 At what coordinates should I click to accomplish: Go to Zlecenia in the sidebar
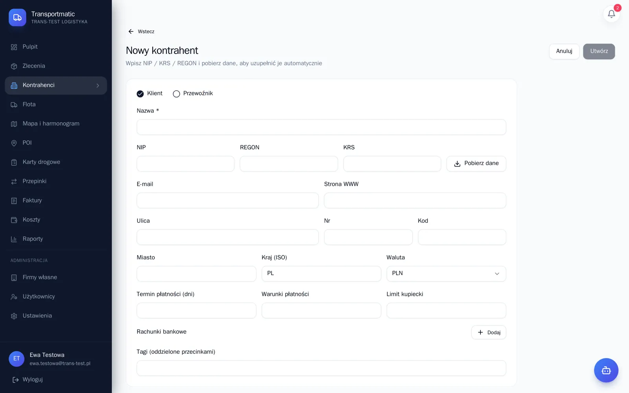coord(56,66)
